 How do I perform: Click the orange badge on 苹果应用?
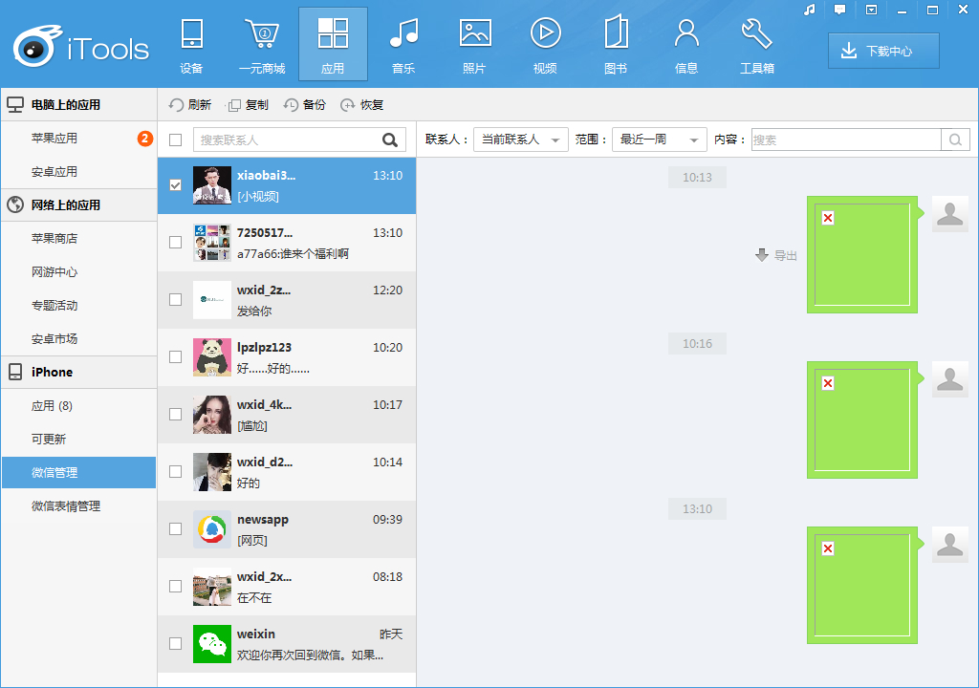[145, 138]
